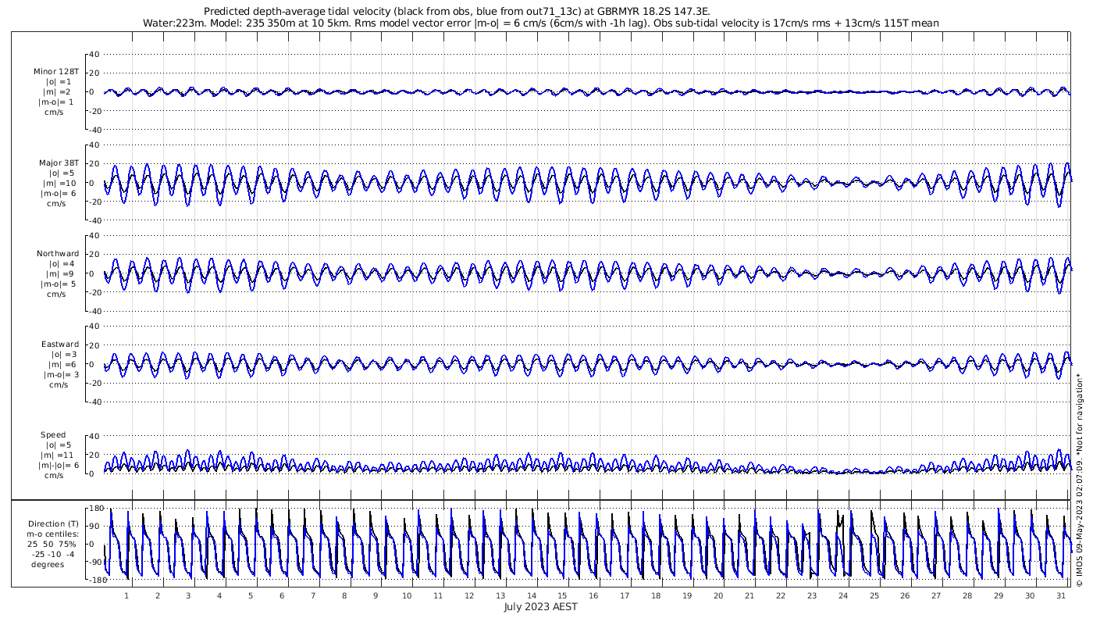The width and height of the screenshot is (1093, 625).
Task: Select the 'Eastward' panel label
Action: tap(60, 345)
